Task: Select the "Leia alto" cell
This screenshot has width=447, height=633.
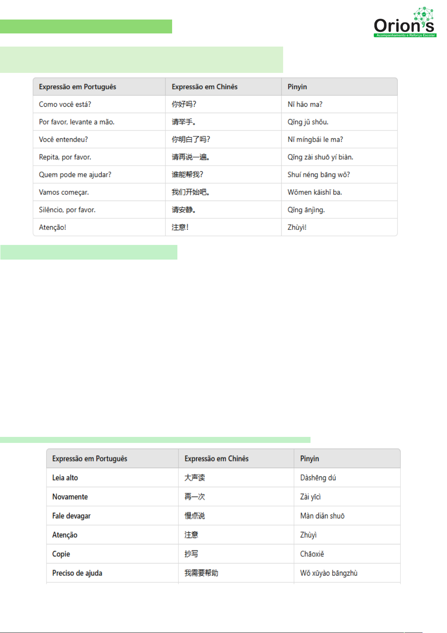Action: 65,478
